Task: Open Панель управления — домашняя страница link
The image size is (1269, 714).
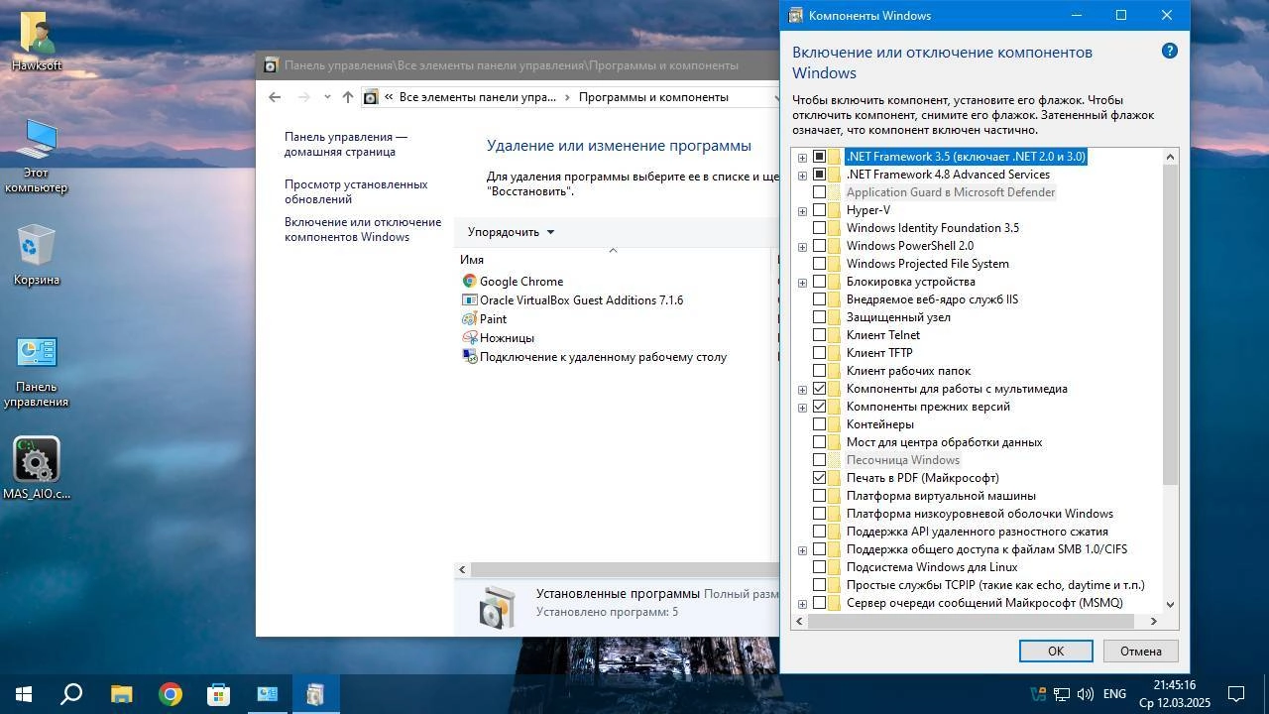Action: click(346, 144)
